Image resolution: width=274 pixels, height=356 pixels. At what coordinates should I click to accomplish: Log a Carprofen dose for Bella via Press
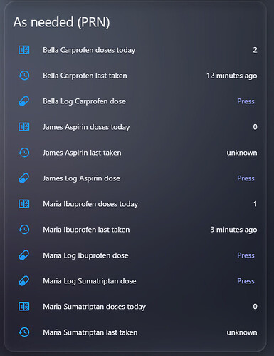pos(246,101)
